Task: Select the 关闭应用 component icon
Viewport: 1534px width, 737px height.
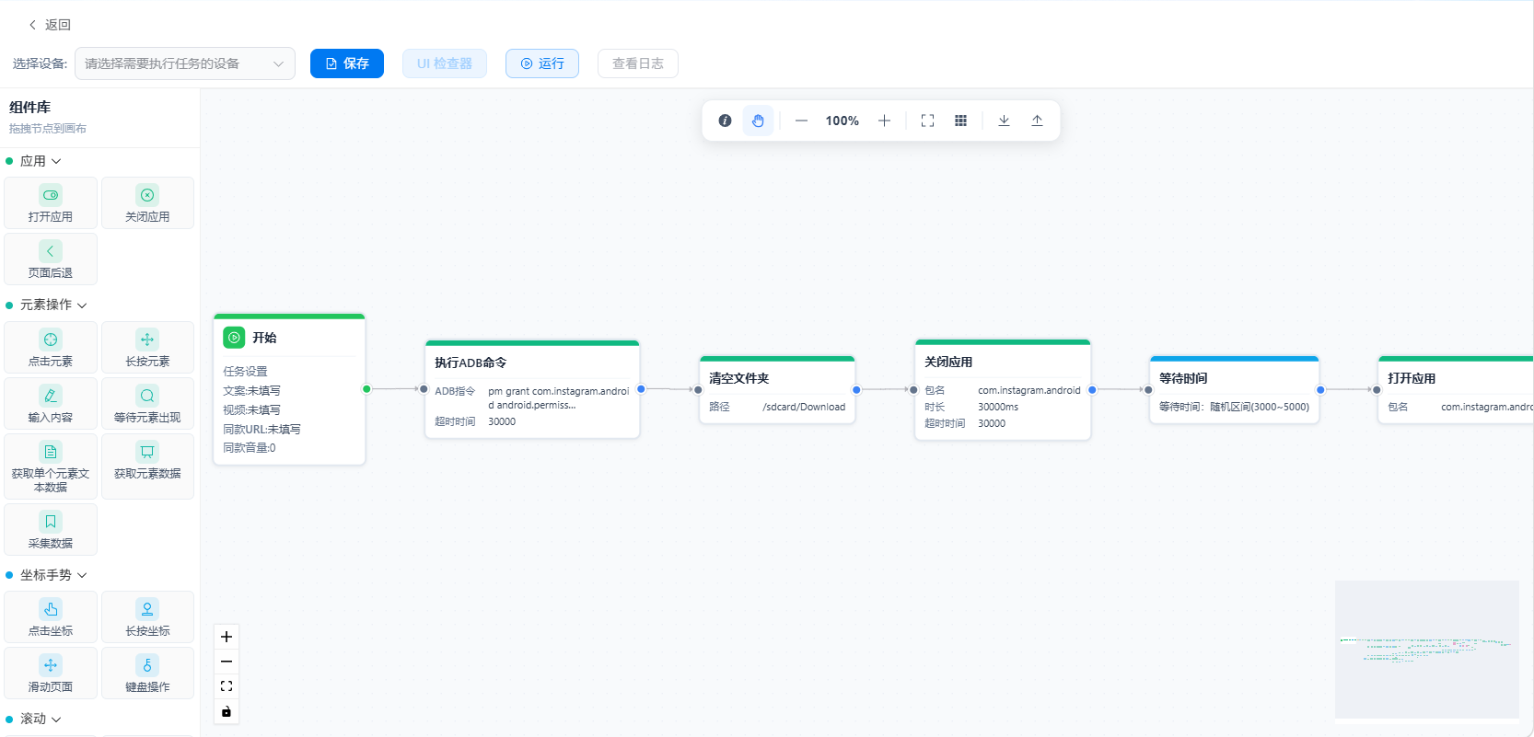Action: pos(147,195)
